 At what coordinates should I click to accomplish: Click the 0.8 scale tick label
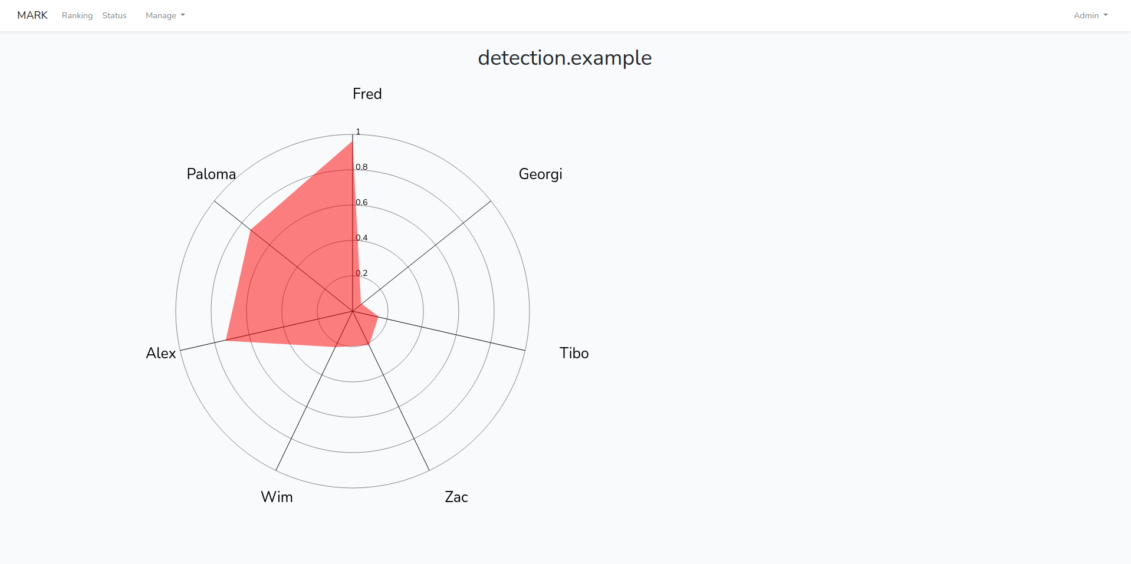(x=361, y=167)
